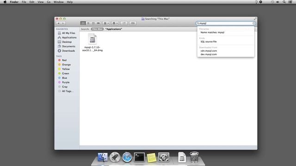Open Safari from the Dock
Viewport: 296px width, 166px height.
(127, 157)
